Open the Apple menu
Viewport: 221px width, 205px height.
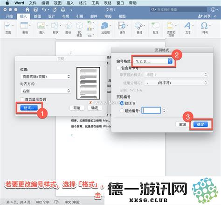pos(7,3)
